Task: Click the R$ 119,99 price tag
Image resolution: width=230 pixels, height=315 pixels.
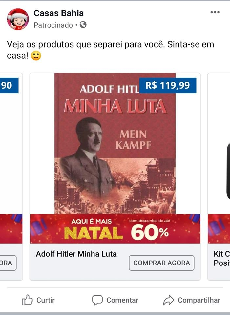Action: 168,85
